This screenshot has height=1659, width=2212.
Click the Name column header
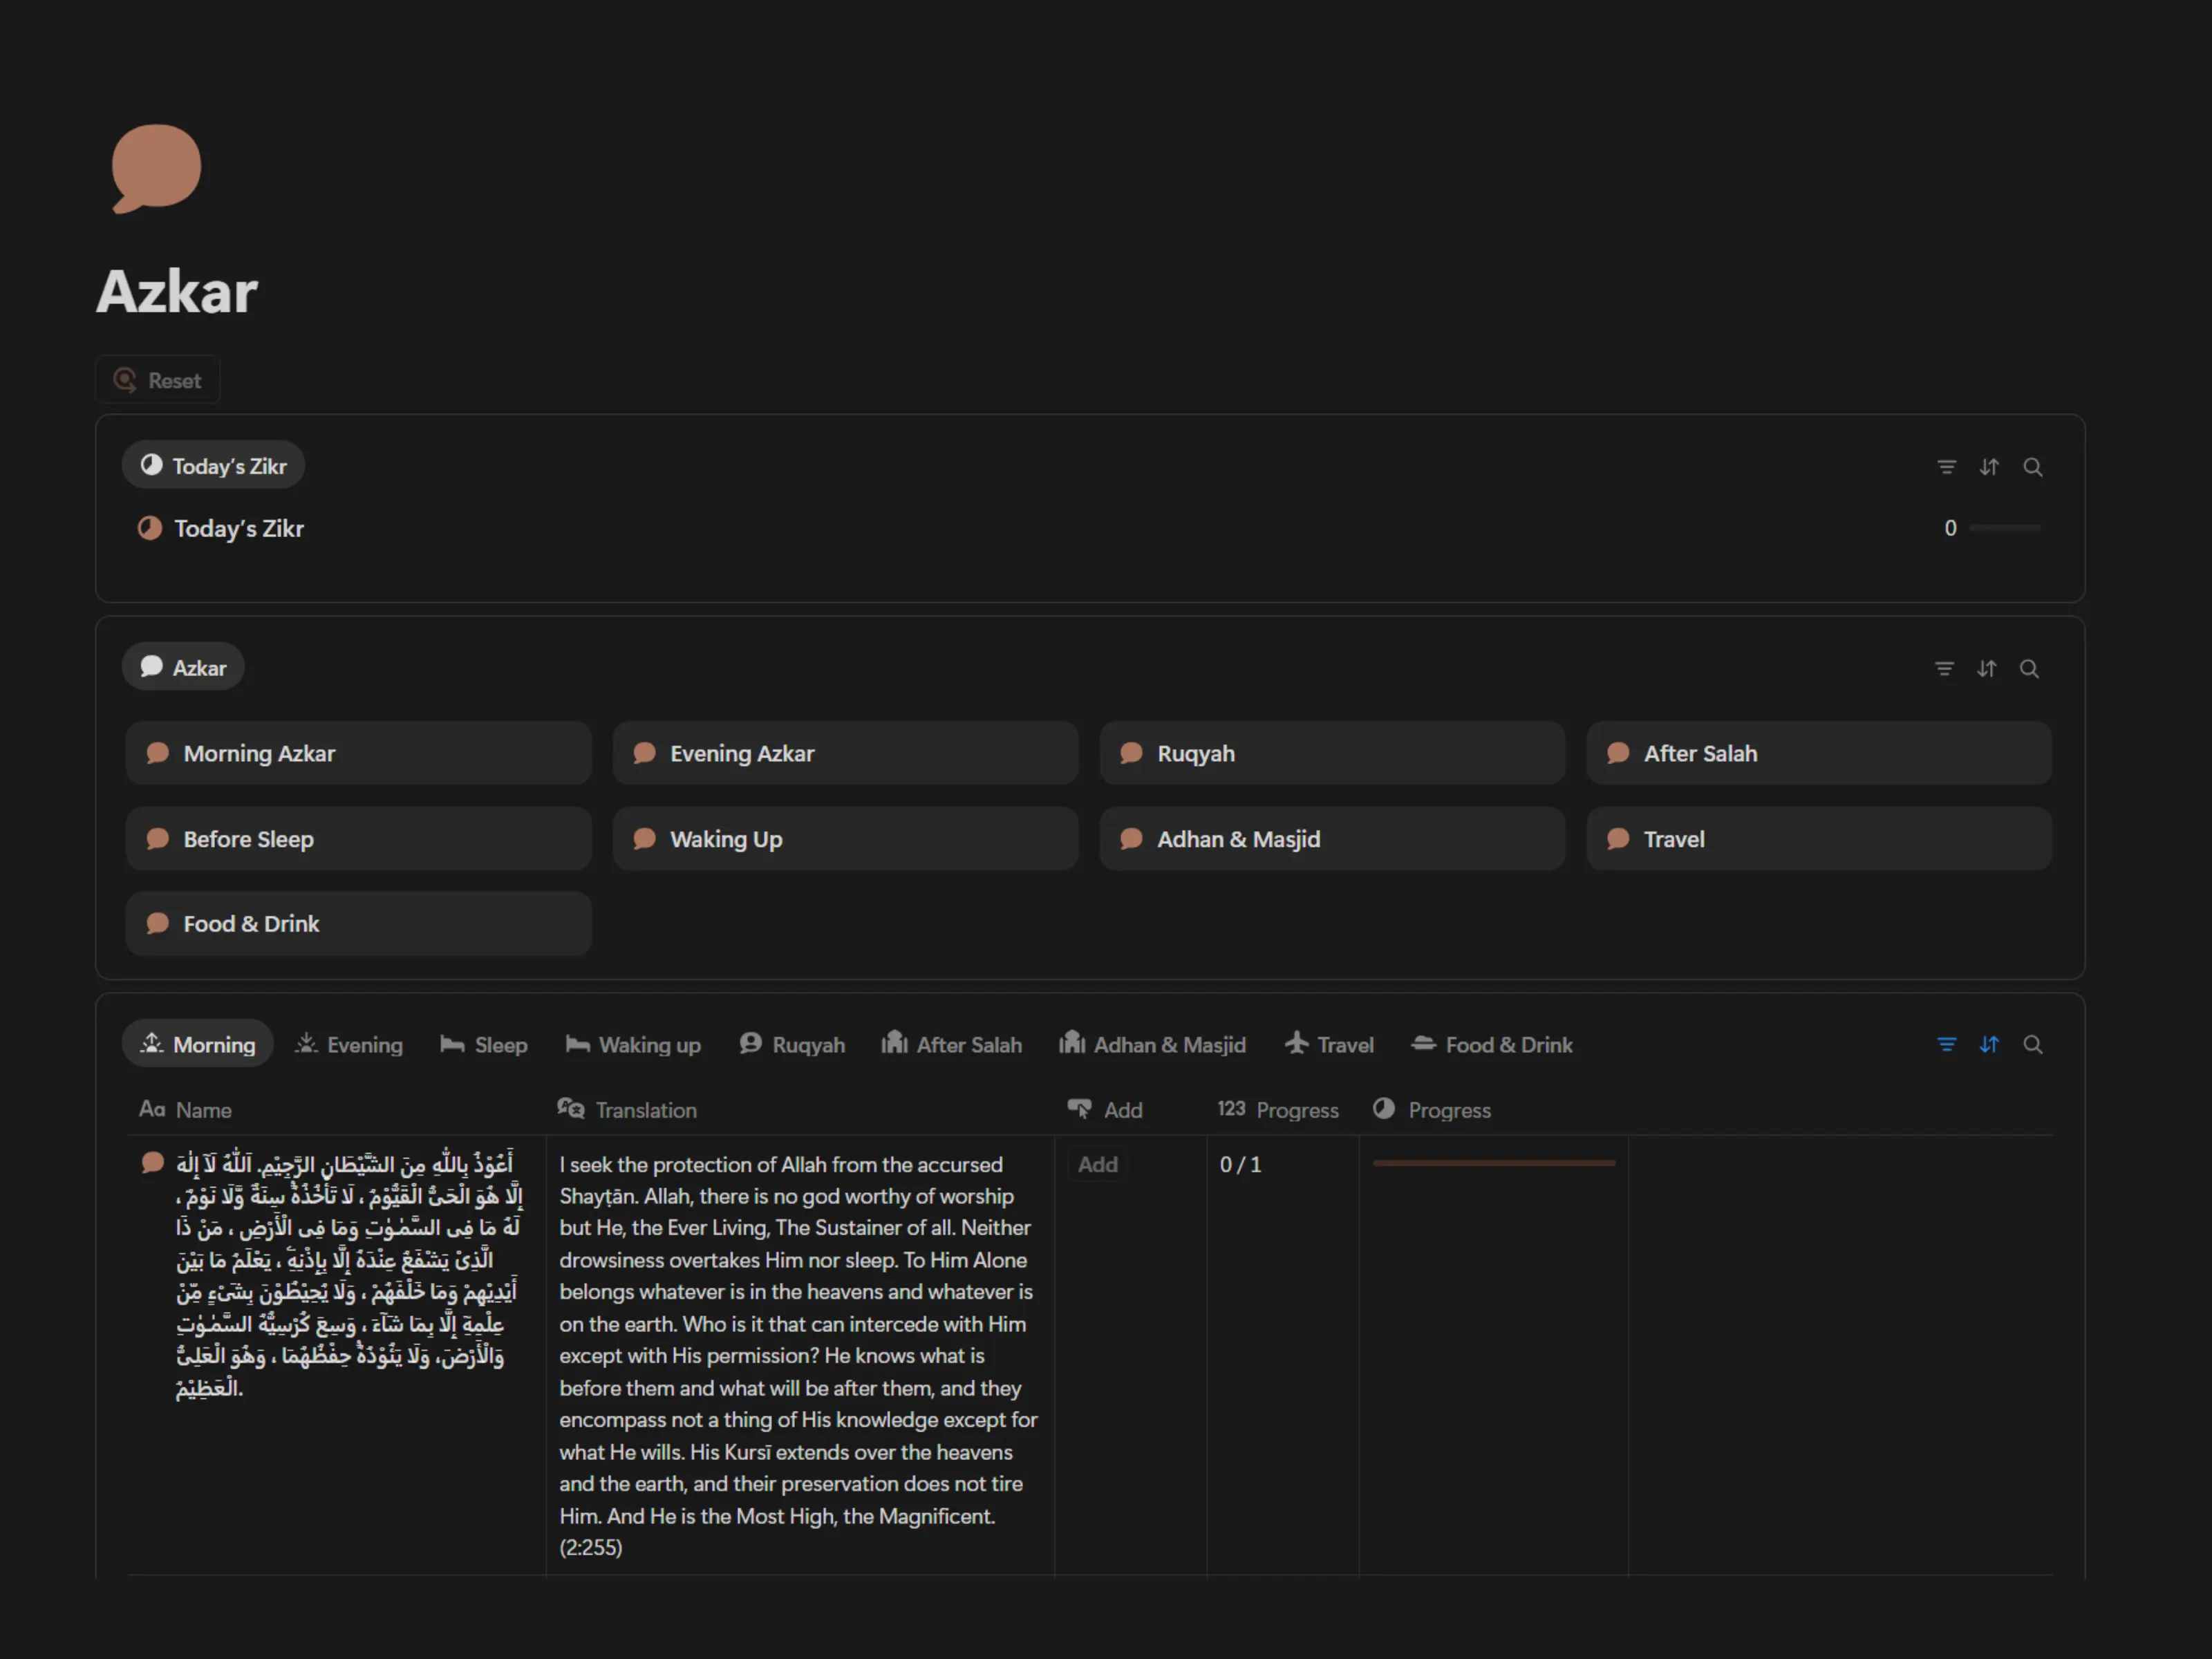point(203,1110)
